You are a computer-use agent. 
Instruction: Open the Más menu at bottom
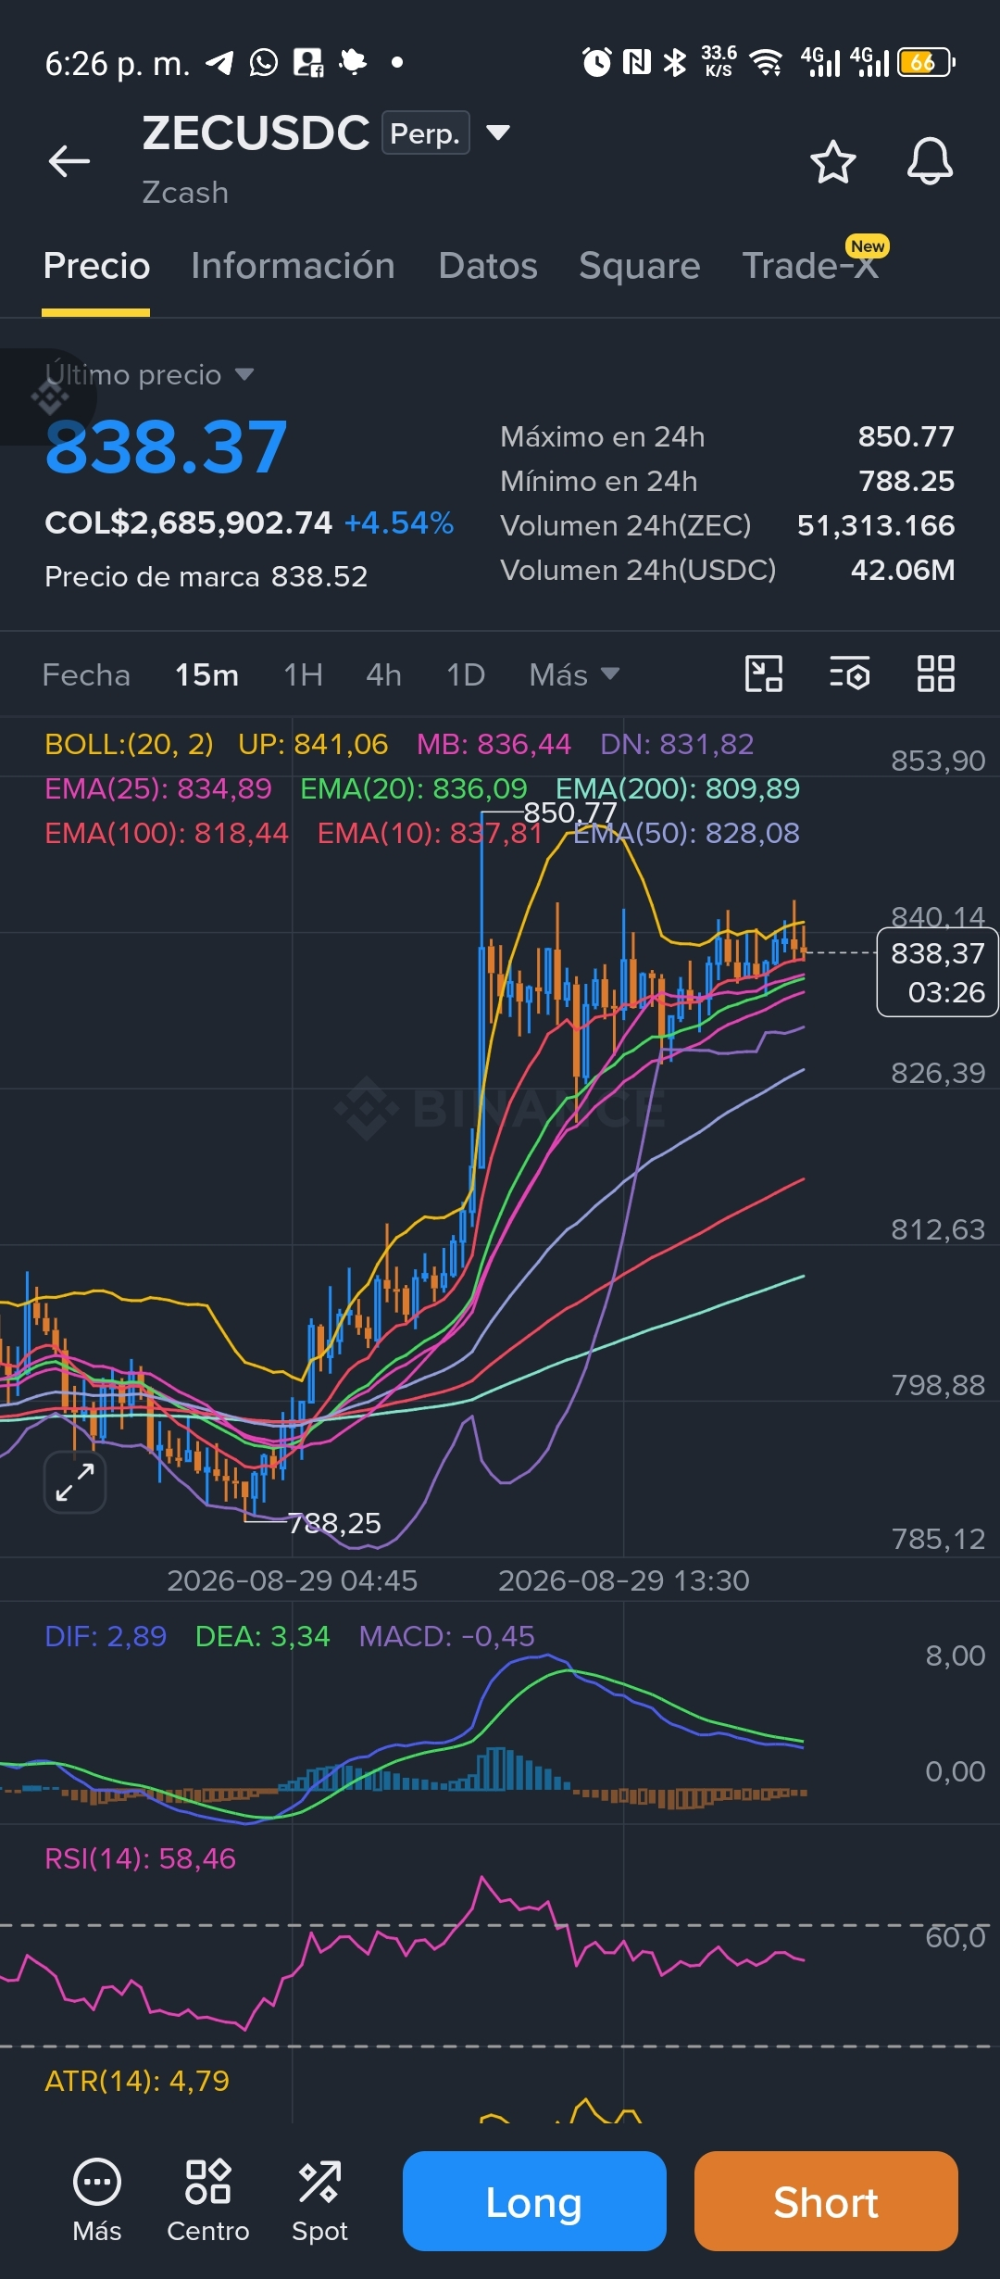click(97, 2200)
